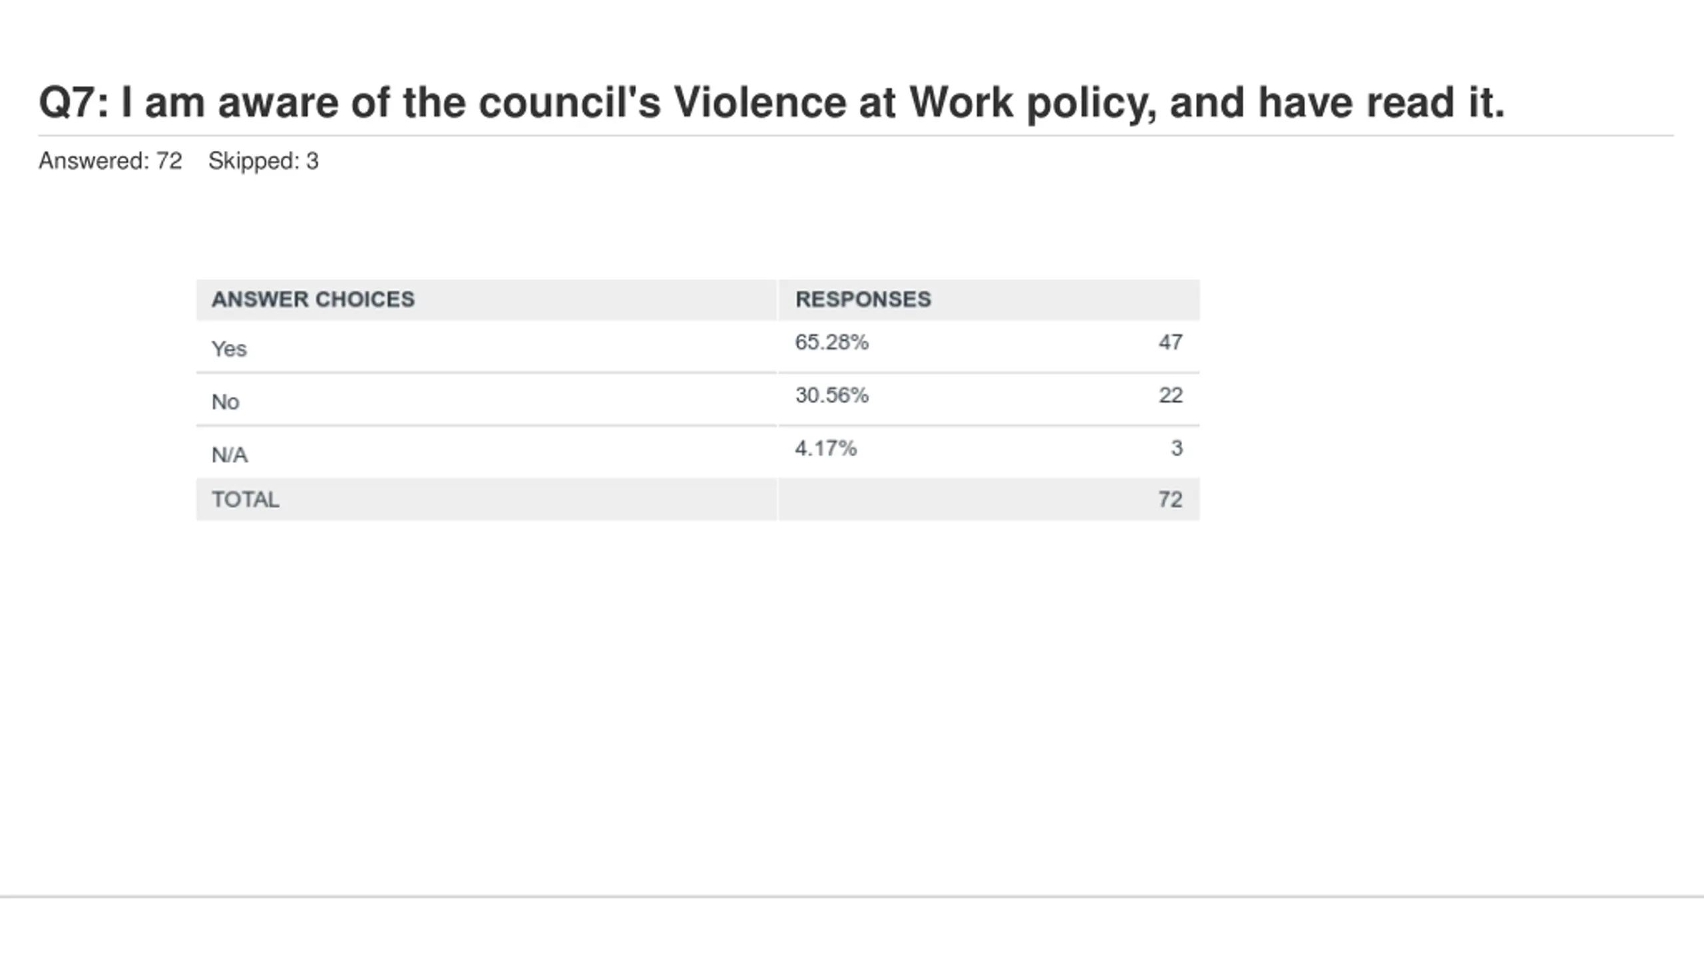Click the word 'council's' in the title

(x=570, y=103)
